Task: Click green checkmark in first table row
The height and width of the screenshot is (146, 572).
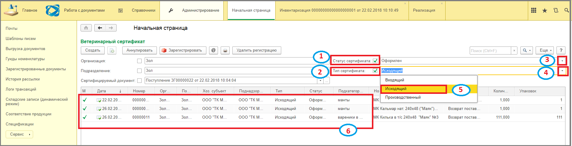Action: 85,100
